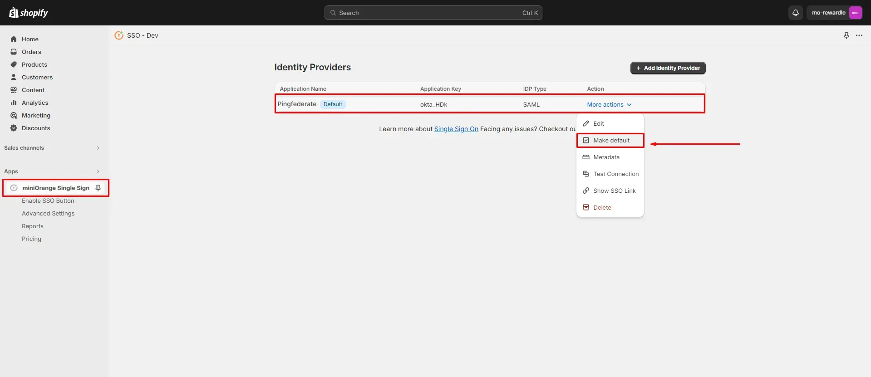Click the Customers person icon
871x377 pixels.
pos(14,77)
